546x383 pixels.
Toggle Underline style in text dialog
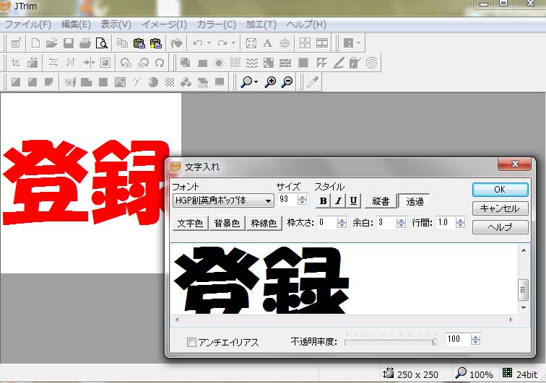(x=353, y=201)
